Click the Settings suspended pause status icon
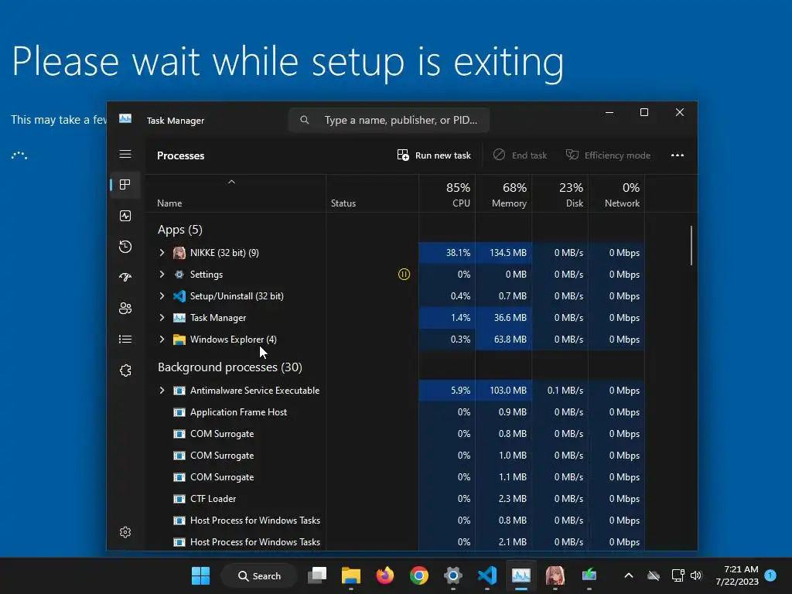Screen dimensions: 792x594 (404, 275)
